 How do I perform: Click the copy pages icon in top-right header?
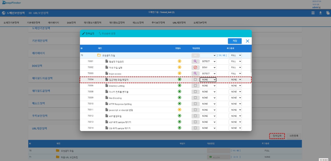328,13
